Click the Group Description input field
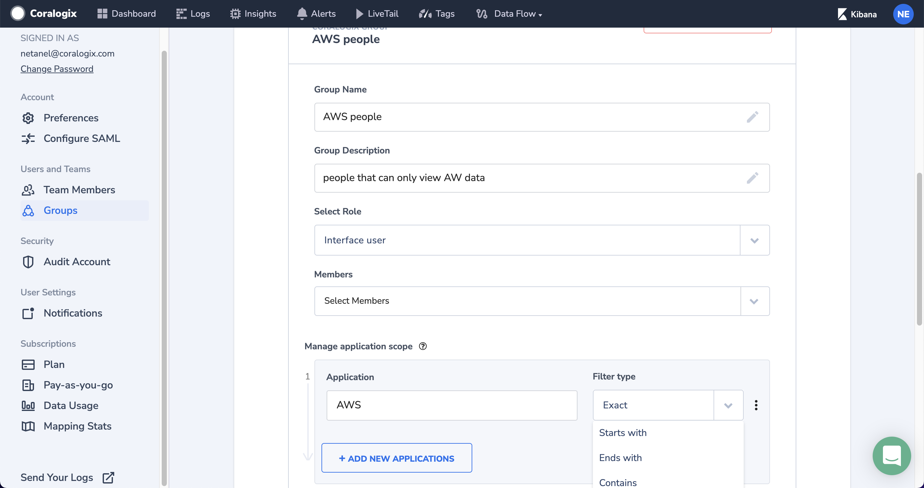924x488 pixels. point(542,178)
